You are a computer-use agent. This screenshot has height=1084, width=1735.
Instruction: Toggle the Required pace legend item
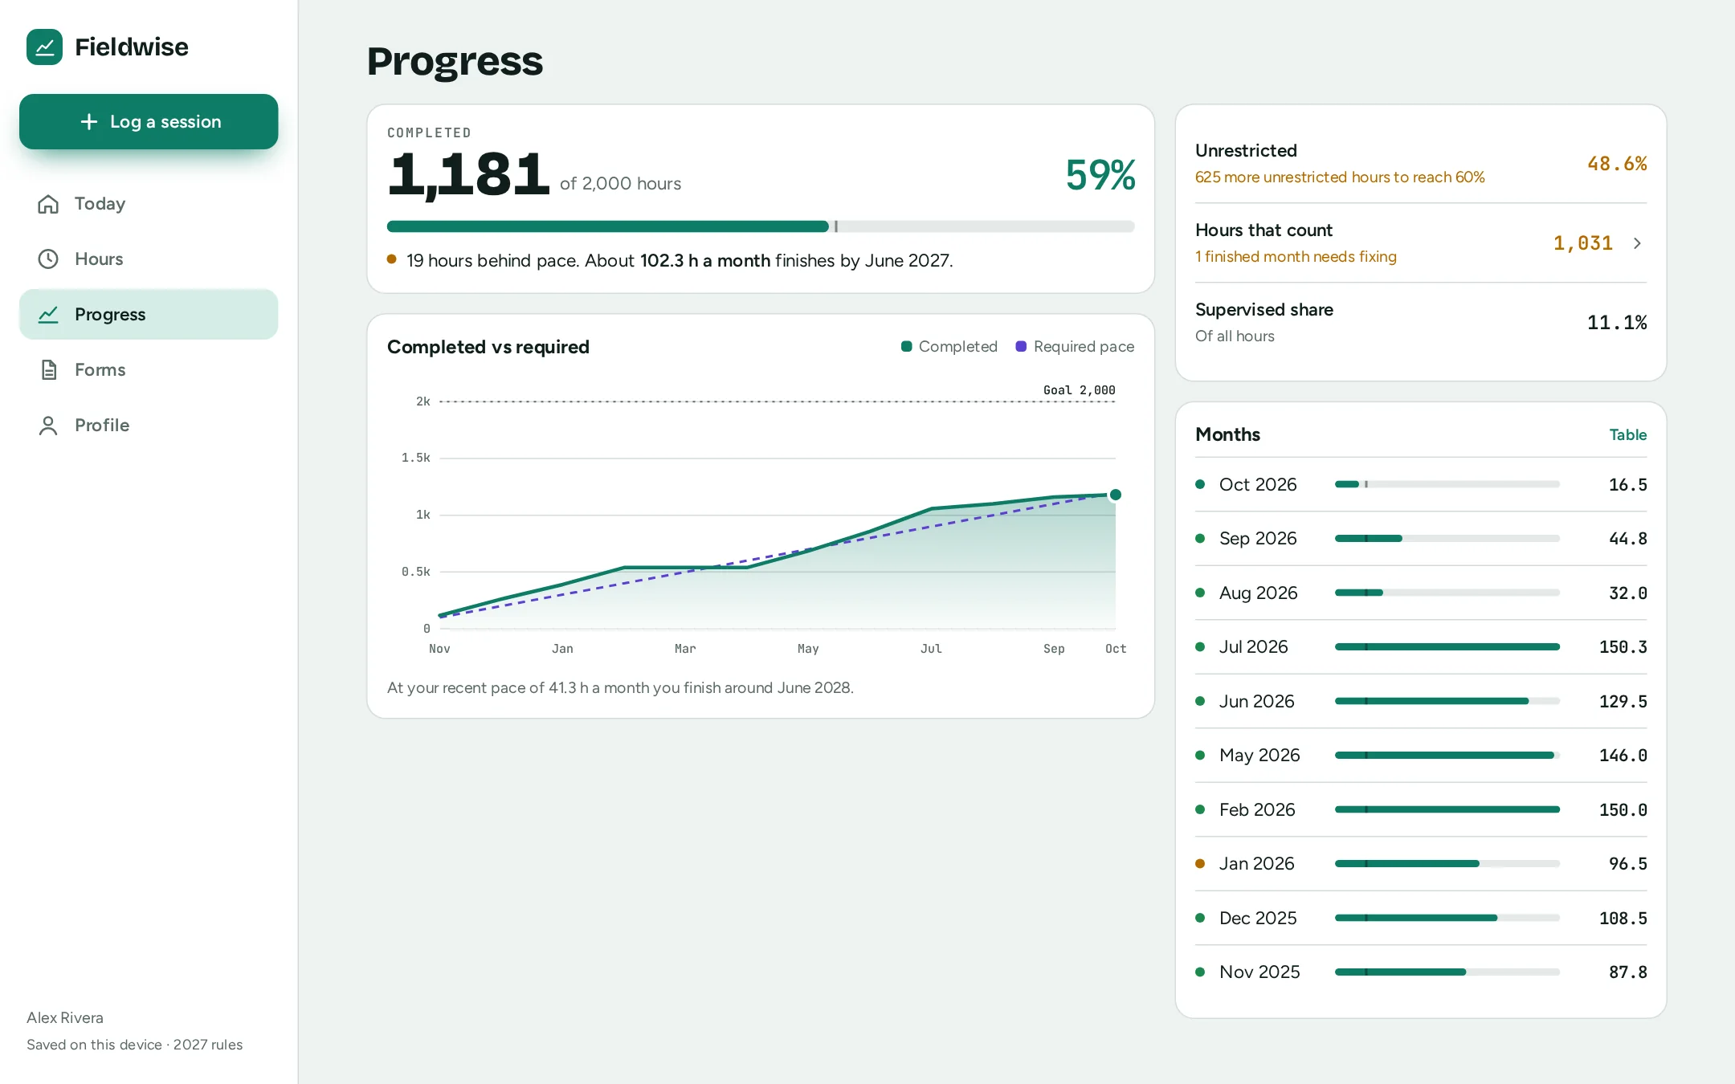tap(1075, 347)
